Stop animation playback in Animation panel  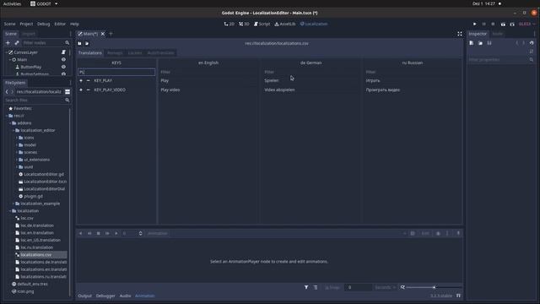[x=98, y=233]
